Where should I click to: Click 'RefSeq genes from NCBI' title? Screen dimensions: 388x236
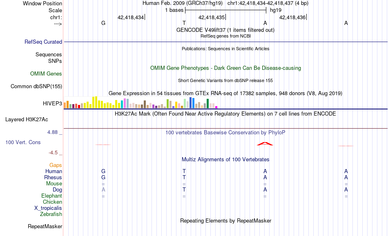click(x=225, y=36)
